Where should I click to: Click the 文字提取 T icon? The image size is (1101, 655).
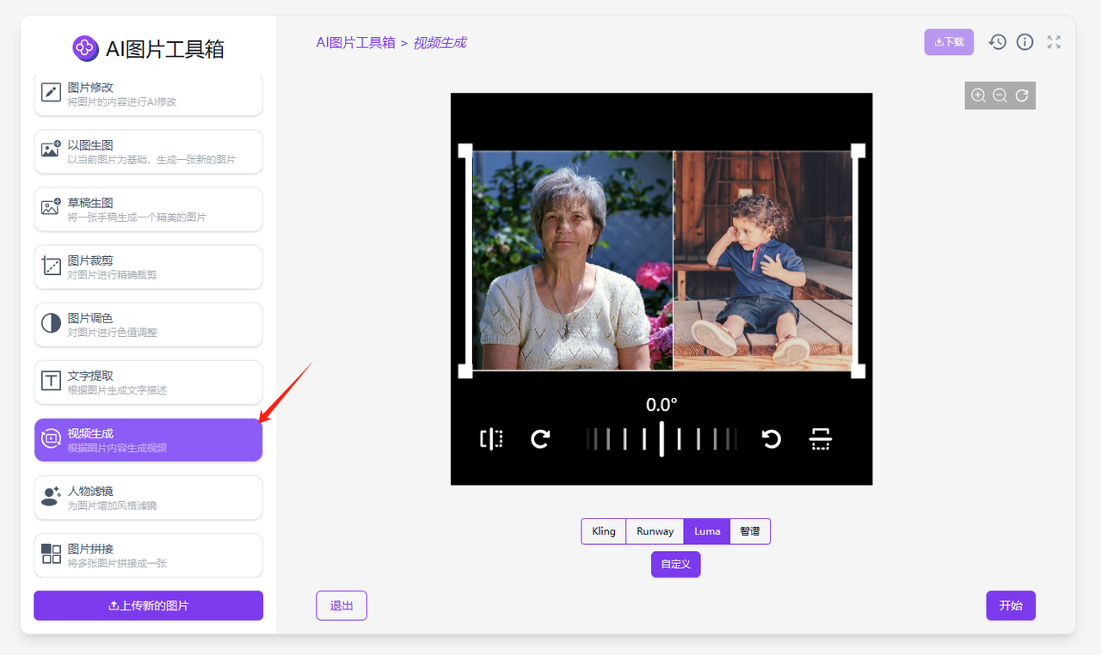pyautogui.click(x=52, y=380)
